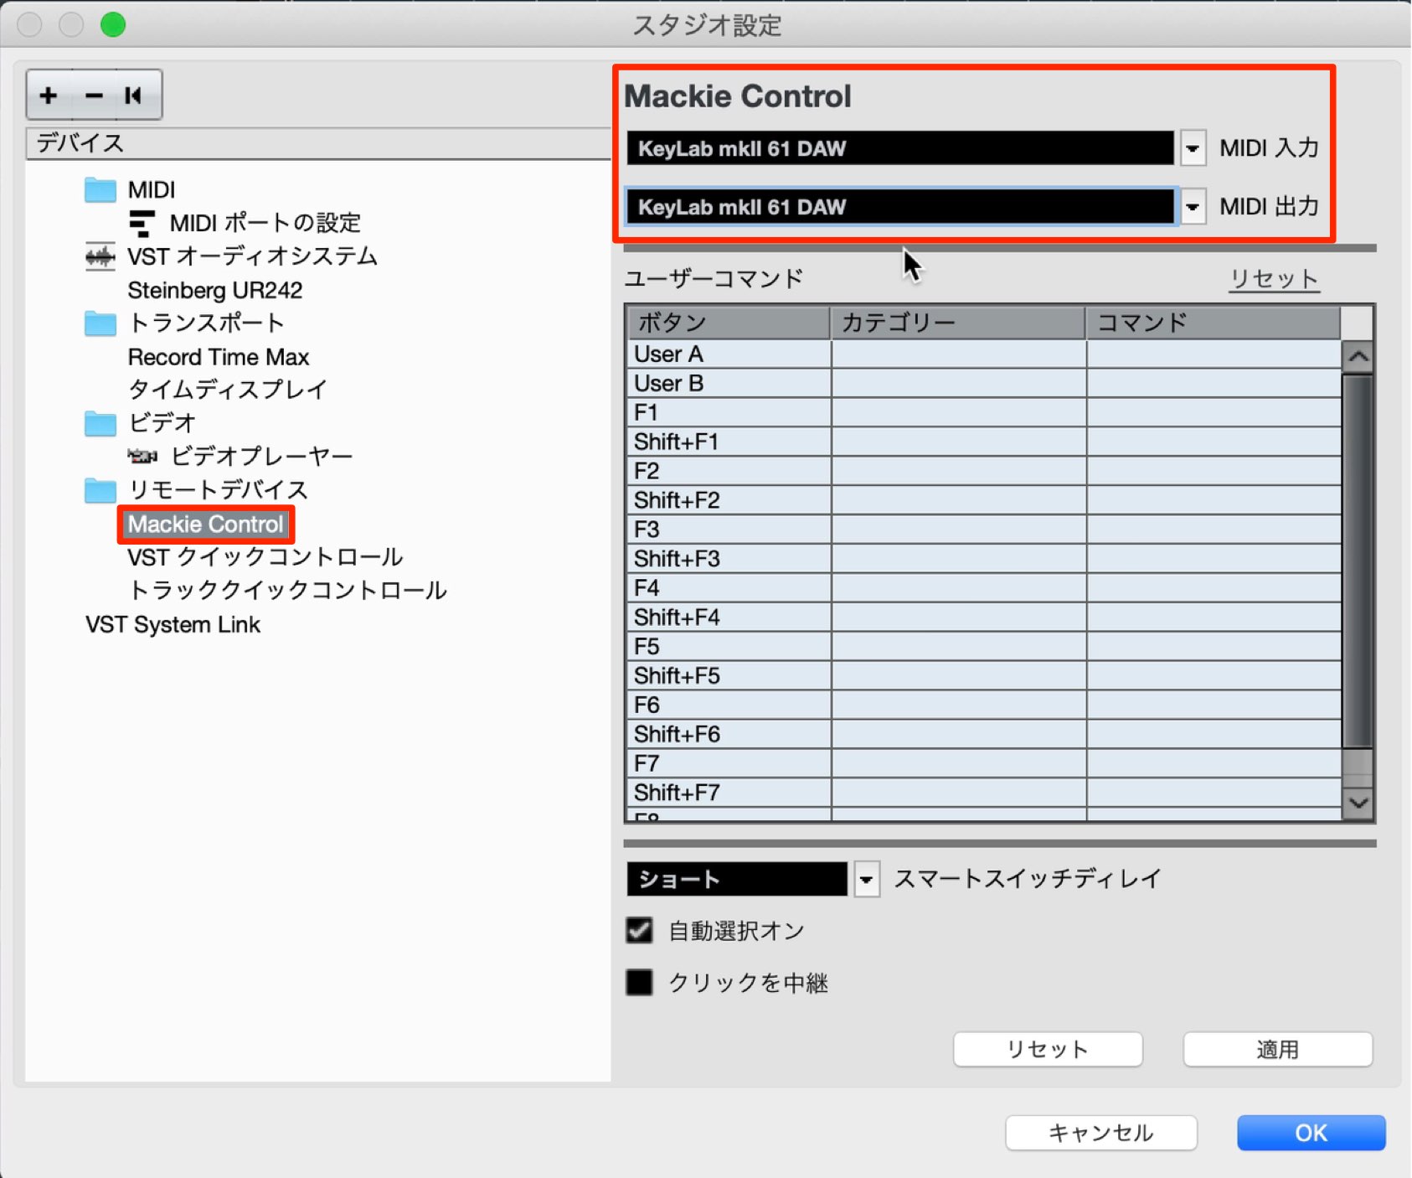This screenshot has height=1178, width=1412.
Task: Select the Shift+F7 row
Action: (x=984, y=793)
